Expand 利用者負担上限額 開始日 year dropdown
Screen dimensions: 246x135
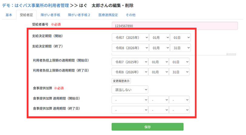pos(130,62)
